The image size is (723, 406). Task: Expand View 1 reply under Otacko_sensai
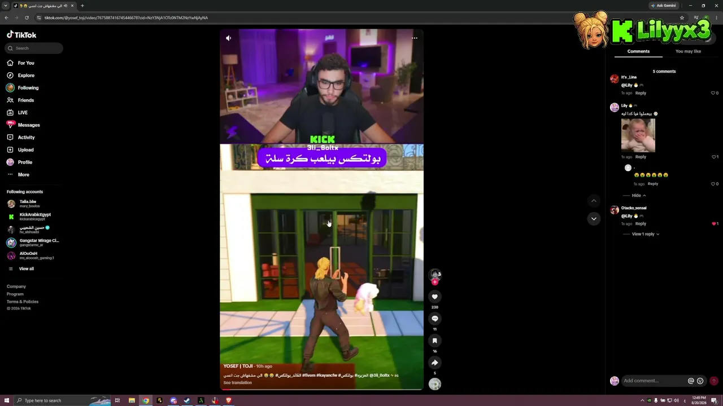click(x=646, y=234)
